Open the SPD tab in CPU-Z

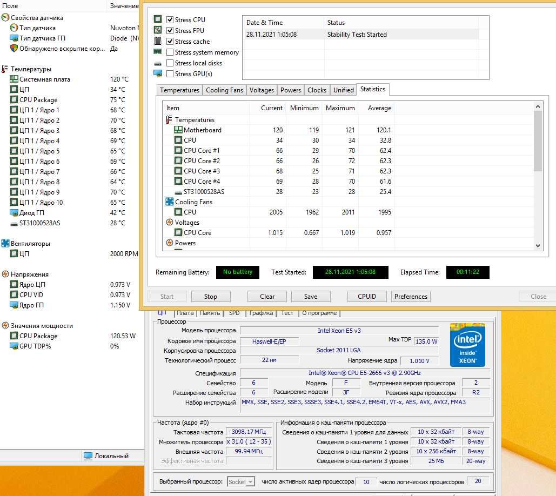coord(235,313)
